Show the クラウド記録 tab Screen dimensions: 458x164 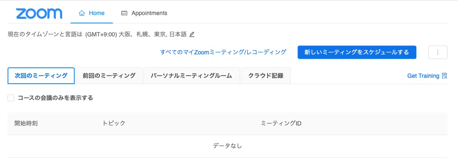[265, 76]
